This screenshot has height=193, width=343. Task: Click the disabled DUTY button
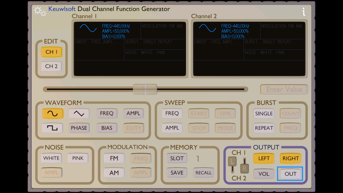pyautogui.click(x=133, y=128)
